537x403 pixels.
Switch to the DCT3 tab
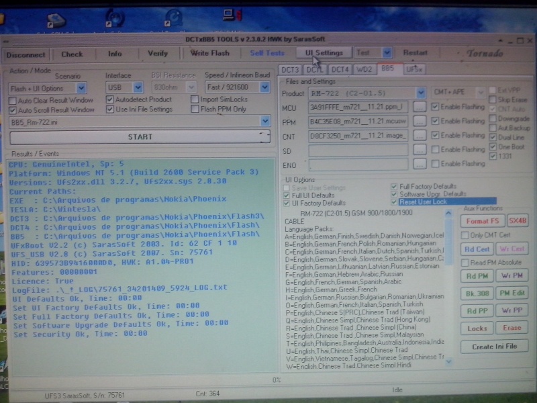pos(290,70)
